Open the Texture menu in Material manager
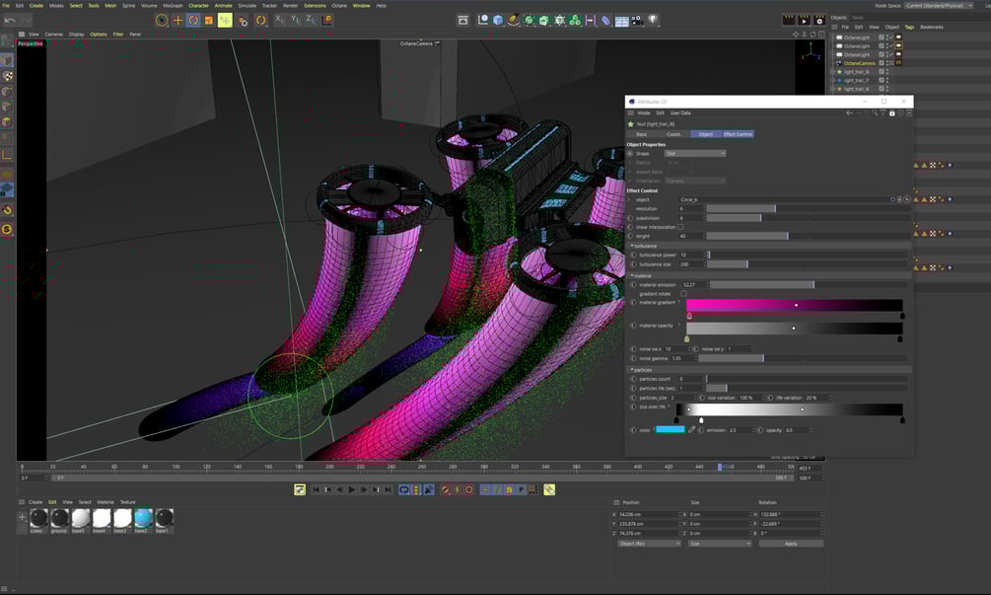The width and height of the screenshot is (991, 595). [x=127, y=502]
